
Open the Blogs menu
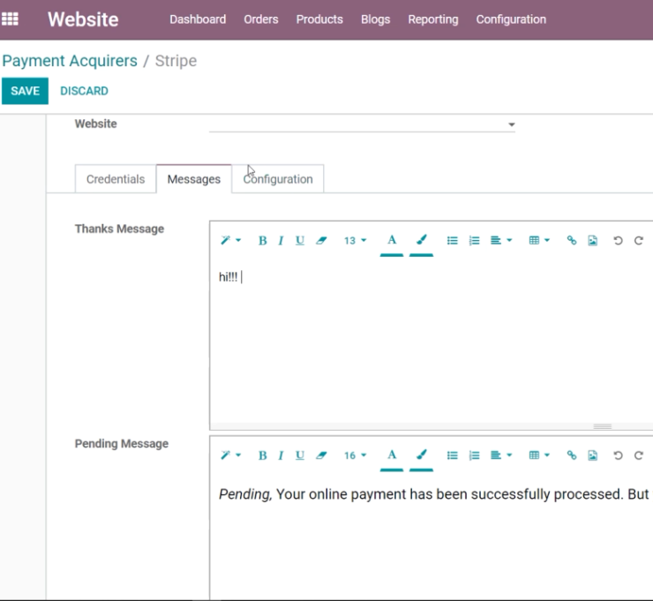tap(376, 19)
